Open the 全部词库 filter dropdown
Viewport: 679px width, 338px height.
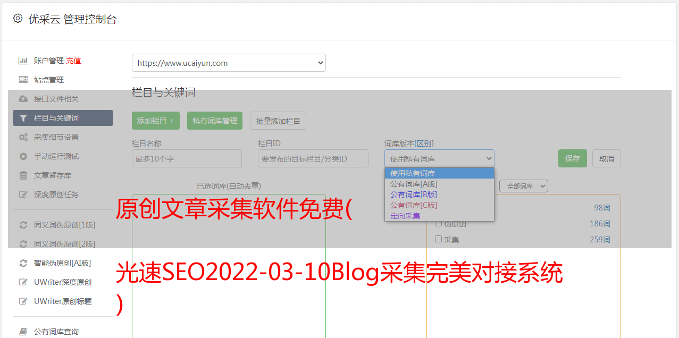[524, 186]
